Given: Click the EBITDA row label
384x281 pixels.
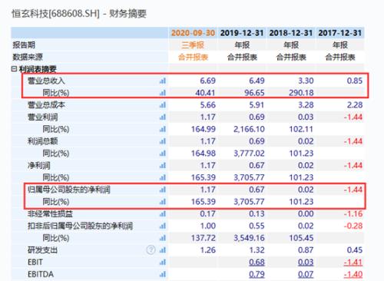Looking at the screenshot, I should pos(41,274).
